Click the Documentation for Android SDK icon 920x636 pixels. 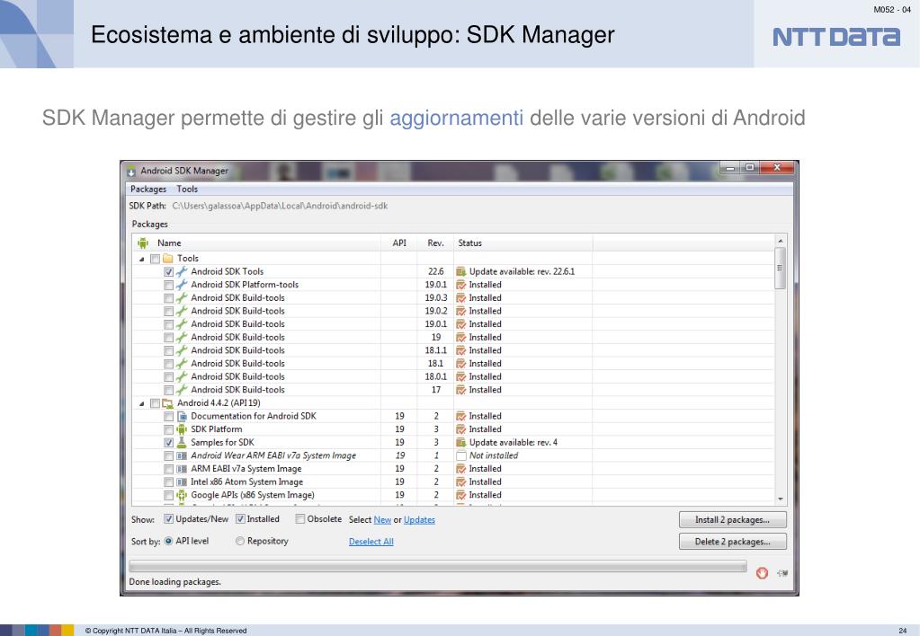(182, 416)
